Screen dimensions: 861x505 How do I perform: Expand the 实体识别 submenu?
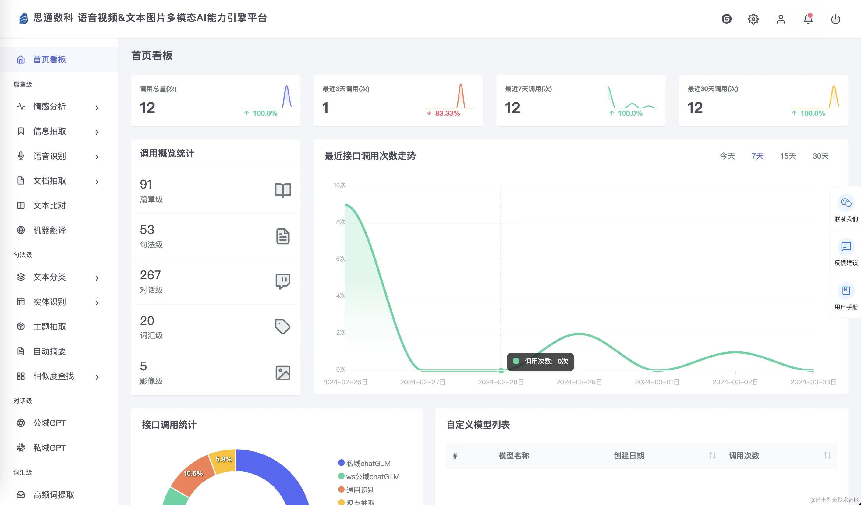pyautogui.click(x=97, y=303)
